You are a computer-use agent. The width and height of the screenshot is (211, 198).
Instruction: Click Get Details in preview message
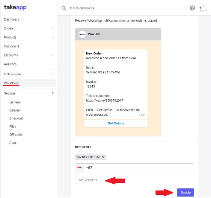click(116, 123)
